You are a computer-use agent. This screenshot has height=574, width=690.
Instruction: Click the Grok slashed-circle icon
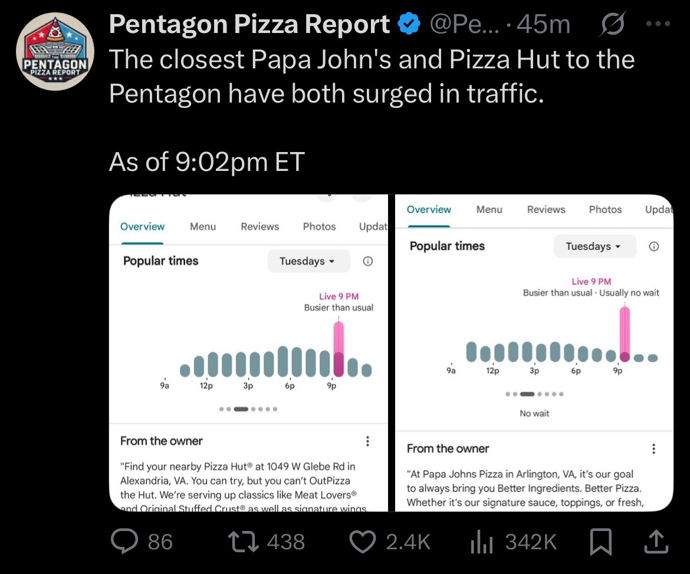[612, 24]
